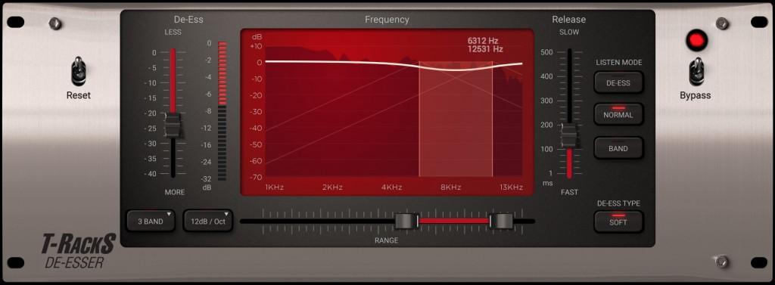The image size is (775, 285).
Task: Click the 500 mark on Release scale
Action: [x=546, y=52]
